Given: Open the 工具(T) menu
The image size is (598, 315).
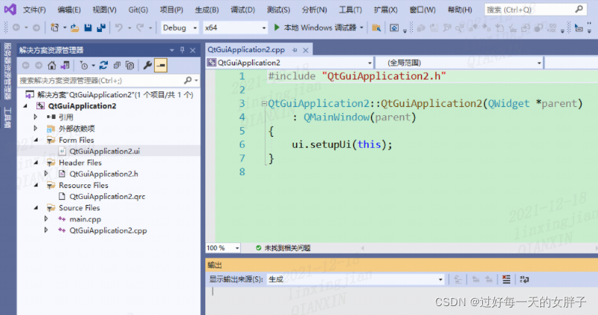Looking at the screenshot, I should (350, 10).
